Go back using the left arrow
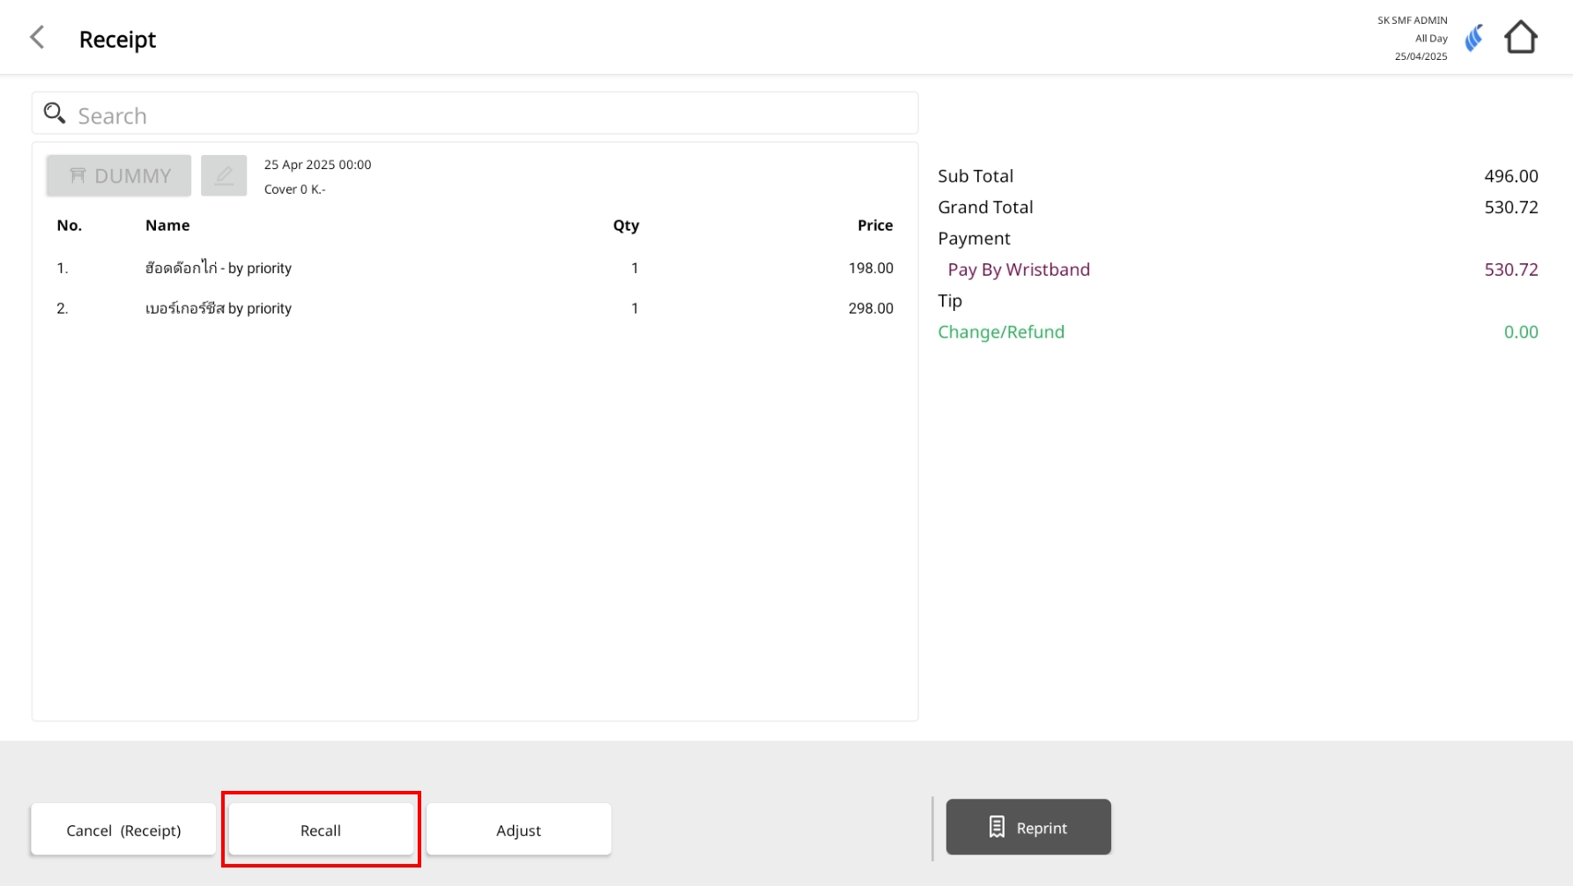This screenshot has width=1573, height=886. (x=37, y=38)
